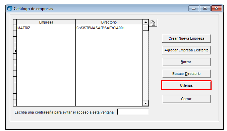
Task: Open the highlighted Utilerías button
Action: tap(186, 85)
